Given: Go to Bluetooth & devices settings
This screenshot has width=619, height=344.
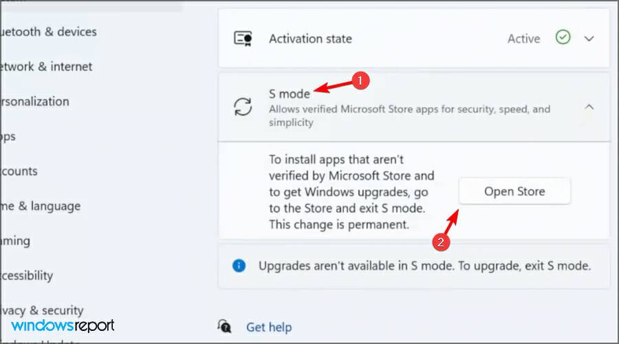Looking at the screenshot, I should (x=50, y=32).
